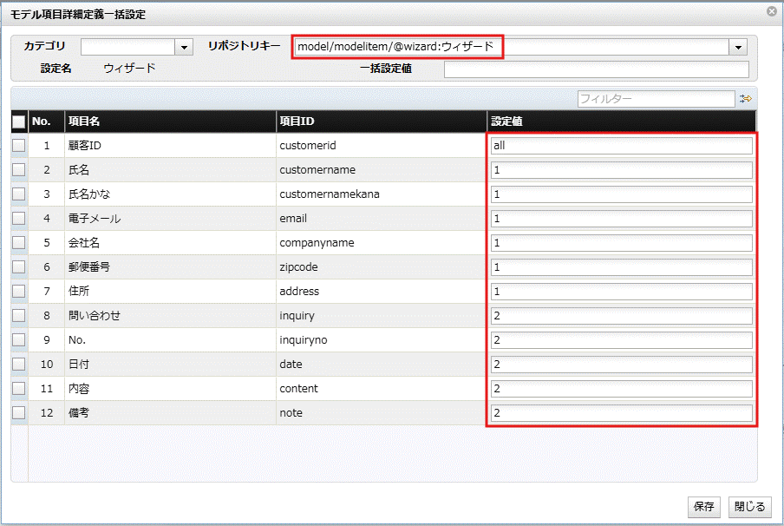Edit the 設定値 field for content

[622, 388]
